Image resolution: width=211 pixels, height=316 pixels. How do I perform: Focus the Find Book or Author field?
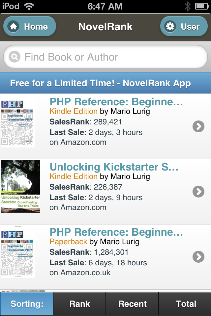pyautogui.click(x=105, y=57)
